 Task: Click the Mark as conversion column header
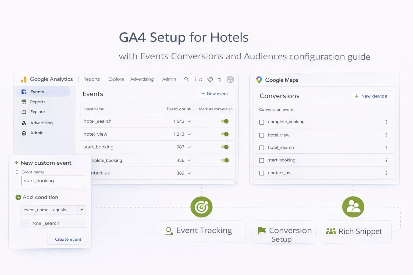(x=216, y=109)
